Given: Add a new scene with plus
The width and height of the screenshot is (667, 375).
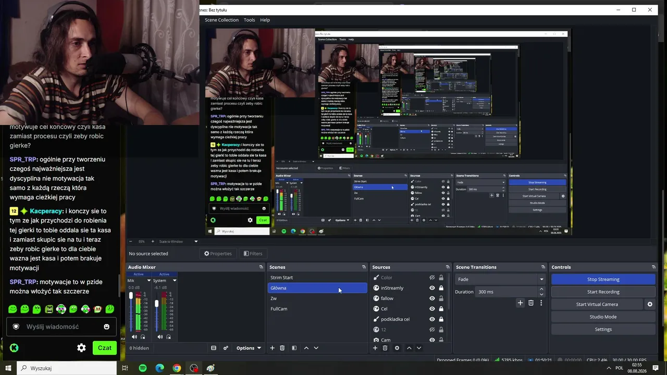Looking at the screenshot, I should tap(272, 348).
